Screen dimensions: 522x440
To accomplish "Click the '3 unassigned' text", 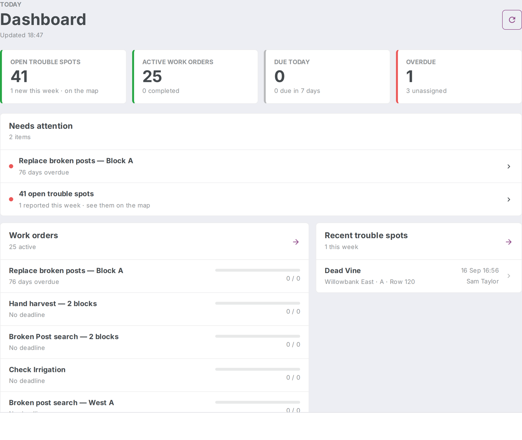I will click(x=426, y=91).
